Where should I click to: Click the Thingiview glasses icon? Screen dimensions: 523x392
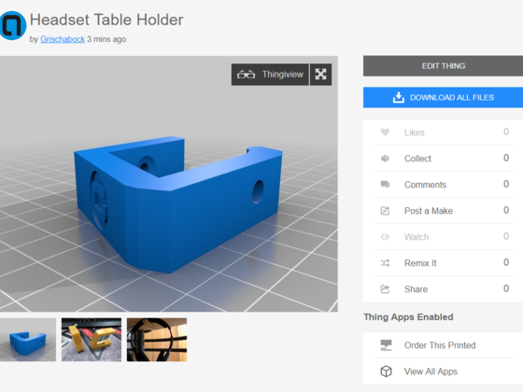tap(246, 75)
